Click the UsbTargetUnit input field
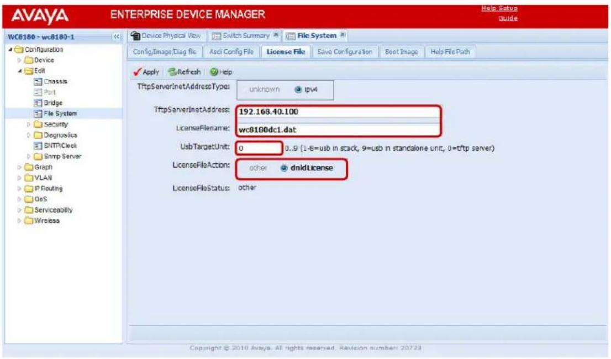The image size is (611, 359). click(259, 148)
